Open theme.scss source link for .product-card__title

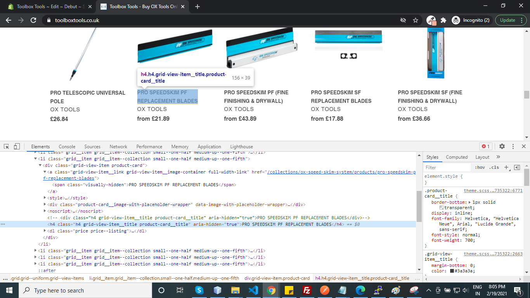pos(493,191)
